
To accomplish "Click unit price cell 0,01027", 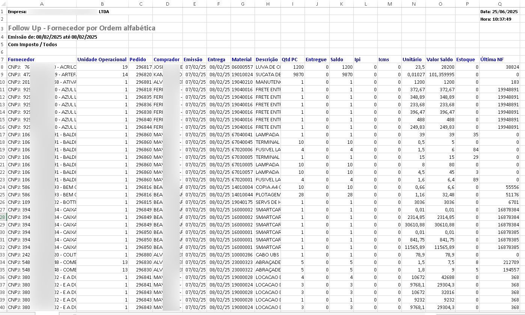I will point(413,74).
